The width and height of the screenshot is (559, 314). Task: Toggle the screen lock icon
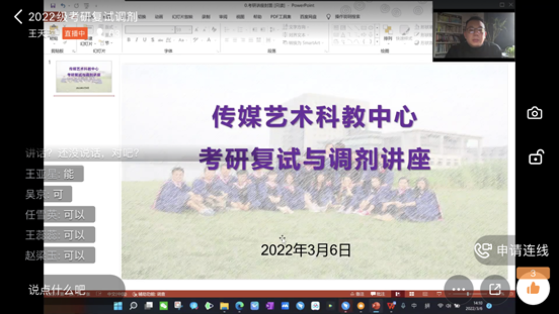coord(536,157)
